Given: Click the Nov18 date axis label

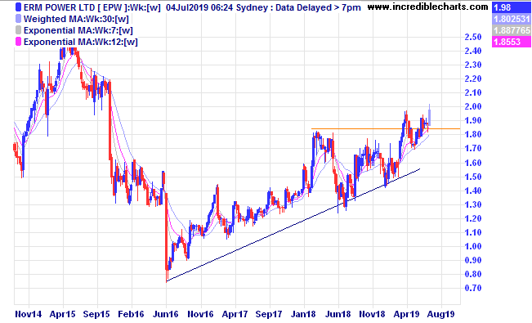Looking at the screenshot, I should [x=372, y=314].
